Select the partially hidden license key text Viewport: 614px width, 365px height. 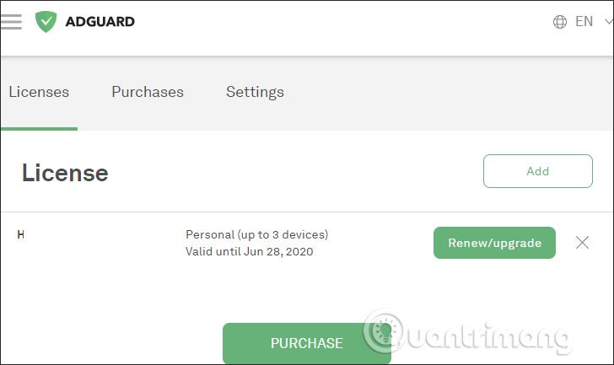(20, 234)
